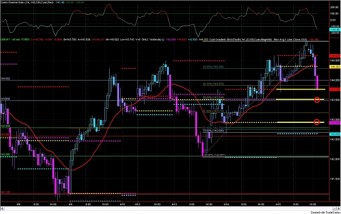Select the 38.20% Fibonacci level label
341x214 pixels.
click(213, 84)
